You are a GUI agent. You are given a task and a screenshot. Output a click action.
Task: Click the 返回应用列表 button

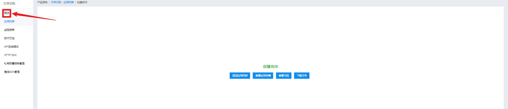[x=240, y=76]
